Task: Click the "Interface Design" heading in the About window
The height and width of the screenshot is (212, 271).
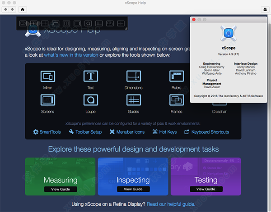Action: pos(246,63)
